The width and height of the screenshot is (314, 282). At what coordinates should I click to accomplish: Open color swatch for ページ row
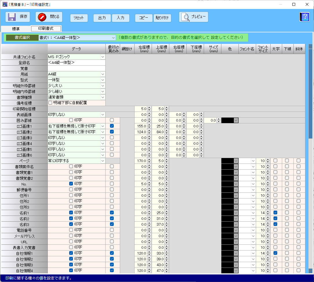[230, 161]
